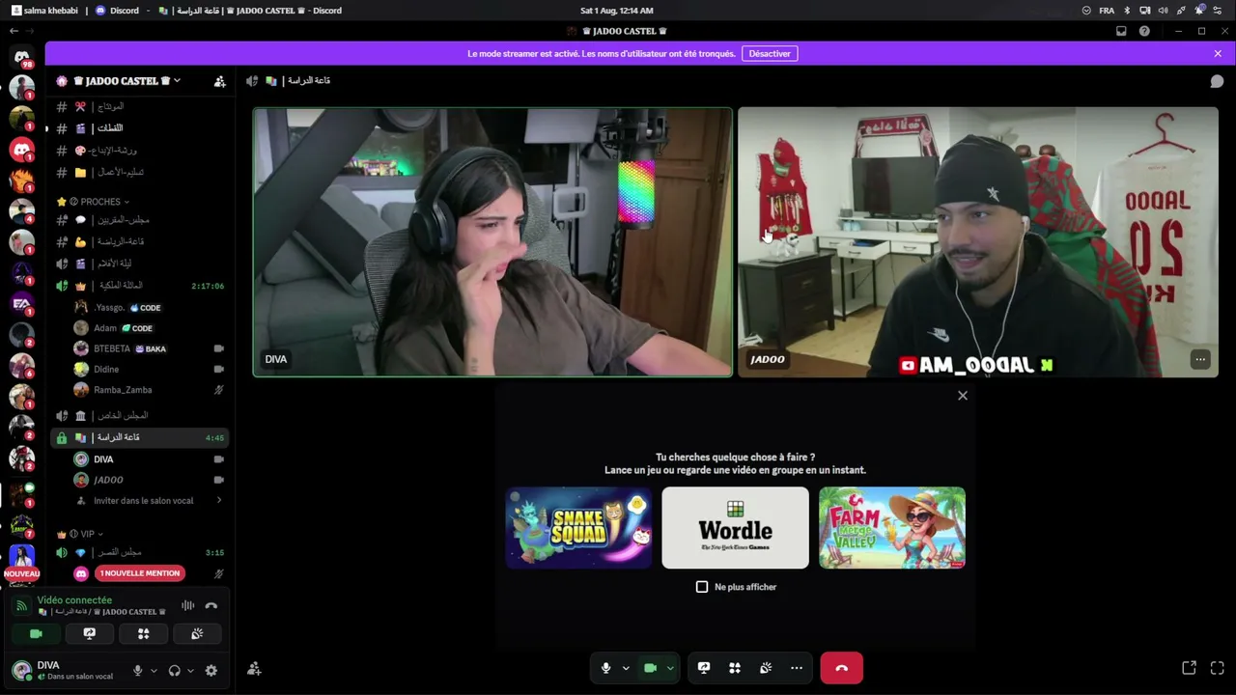This screenshot has width=1236, height=695.
Task: Click the FRA keyboard language indicator
Action: pos(1107,11)
